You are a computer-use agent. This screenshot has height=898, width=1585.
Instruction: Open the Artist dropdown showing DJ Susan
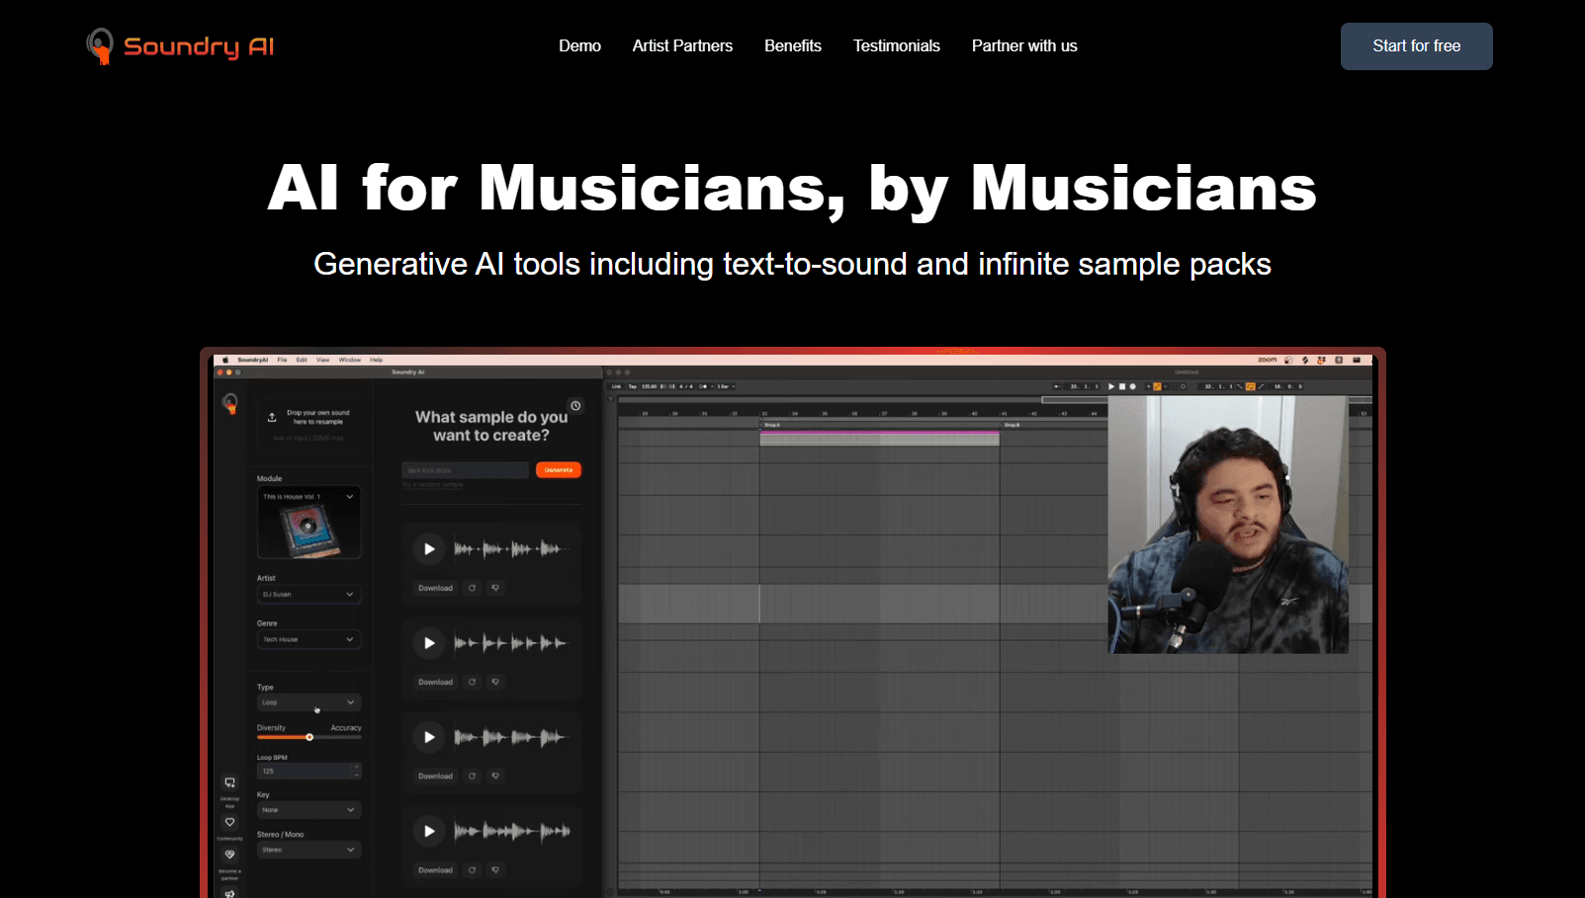(x=308, y=595)
